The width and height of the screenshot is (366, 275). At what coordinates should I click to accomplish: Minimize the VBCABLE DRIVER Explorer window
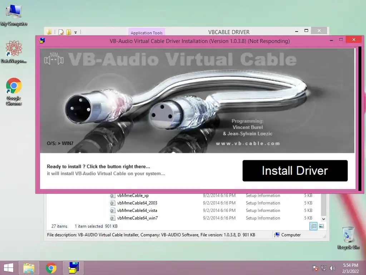point(296,31)
